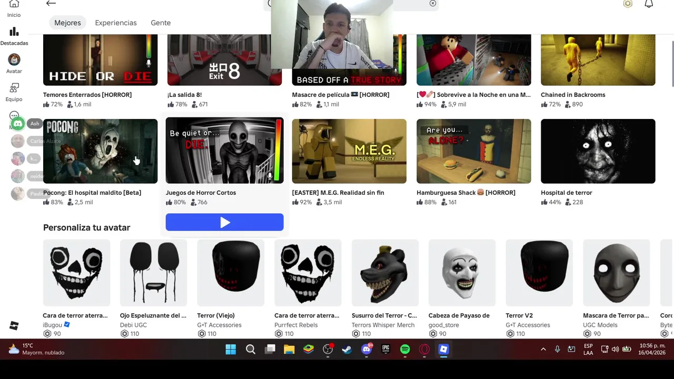
Task: Click creator name UGC Models
Action: pyautogui.click(x=600, y=325)
